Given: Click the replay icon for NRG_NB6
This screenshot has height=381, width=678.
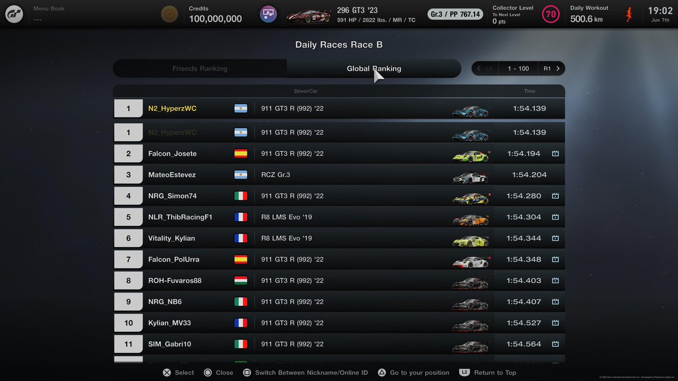Looking at the screenshot, I should [x=555, y=302].
